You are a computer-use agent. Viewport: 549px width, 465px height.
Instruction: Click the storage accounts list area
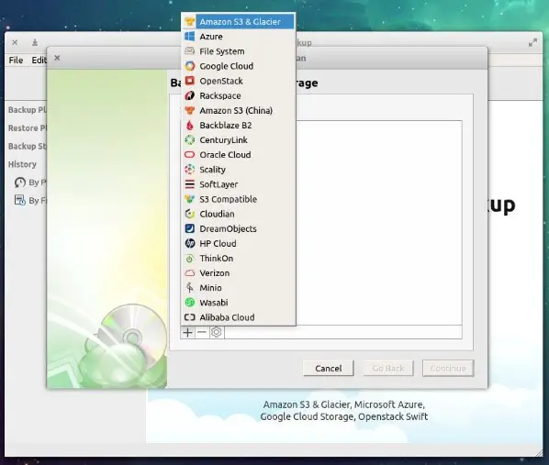click(379, 223)
